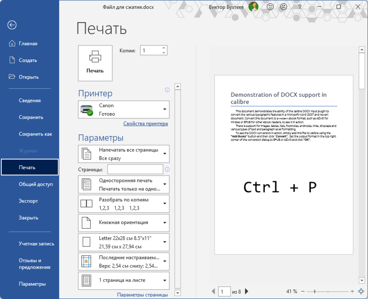This screenshot has width=368, height=299.
Task: Toggle Односторонняя печать setting
Action: (x=124, y=184)
